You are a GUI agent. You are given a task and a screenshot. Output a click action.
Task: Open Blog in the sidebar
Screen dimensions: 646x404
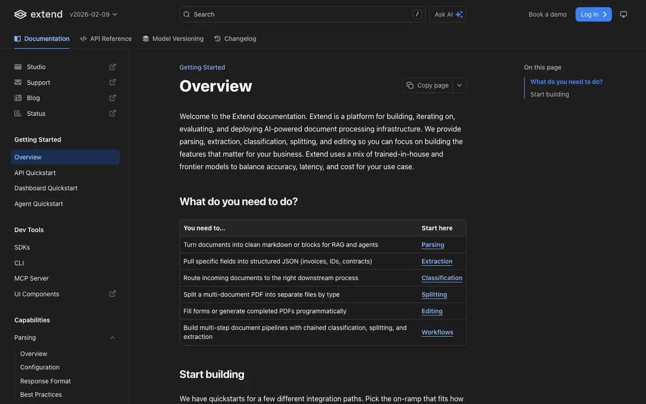[65, 98]
